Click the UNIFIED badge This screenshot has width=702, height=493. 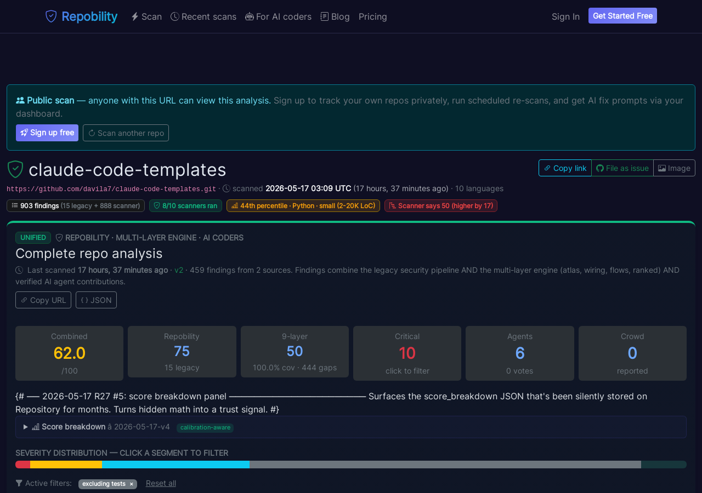tap(33, 238)
